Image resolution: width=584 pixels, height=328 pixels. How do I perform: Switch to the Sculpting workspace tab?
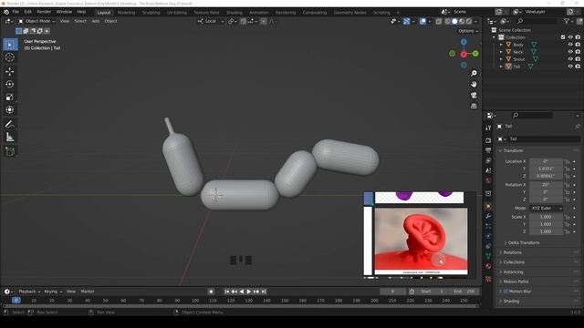point(151,13)
